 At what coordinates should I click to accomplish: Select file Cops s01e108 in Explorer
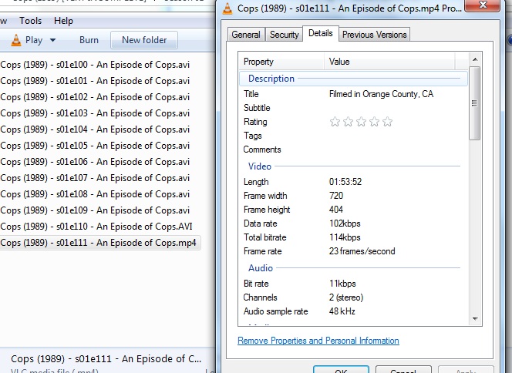pyautogui.click(x=95, y=194)
